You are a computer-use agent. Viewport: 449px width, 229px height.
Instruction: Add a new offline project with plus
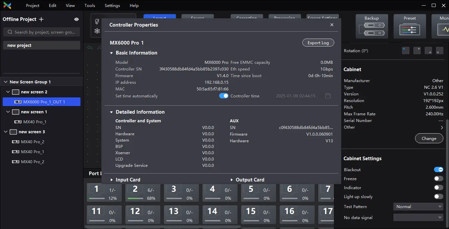(41, 19)
